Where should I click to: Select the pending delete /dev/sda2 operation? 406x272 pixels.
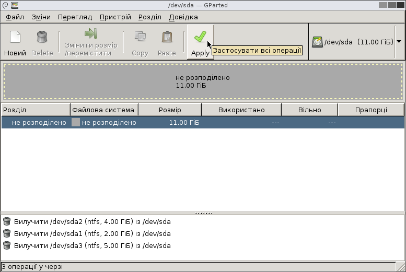click(92, 221)
